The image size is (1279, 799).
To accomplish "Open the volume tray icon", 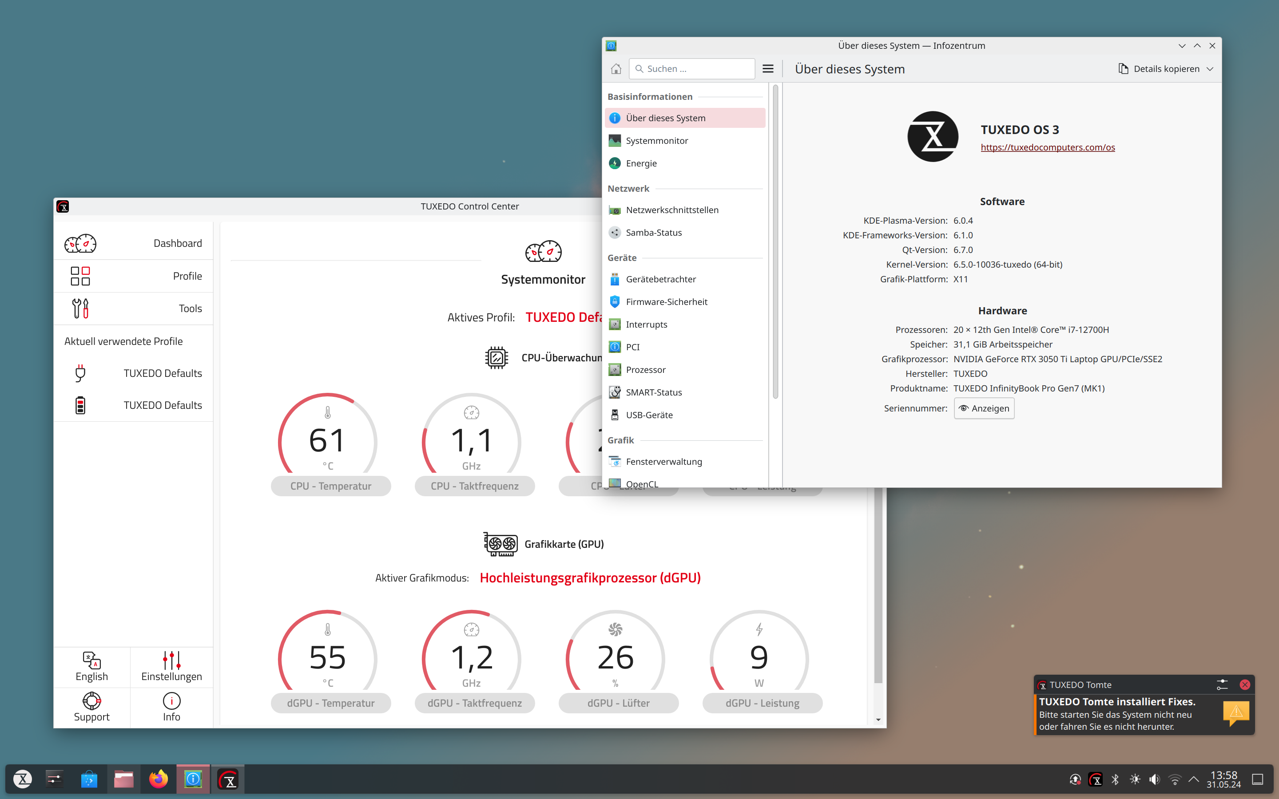I will [1155, 779].
